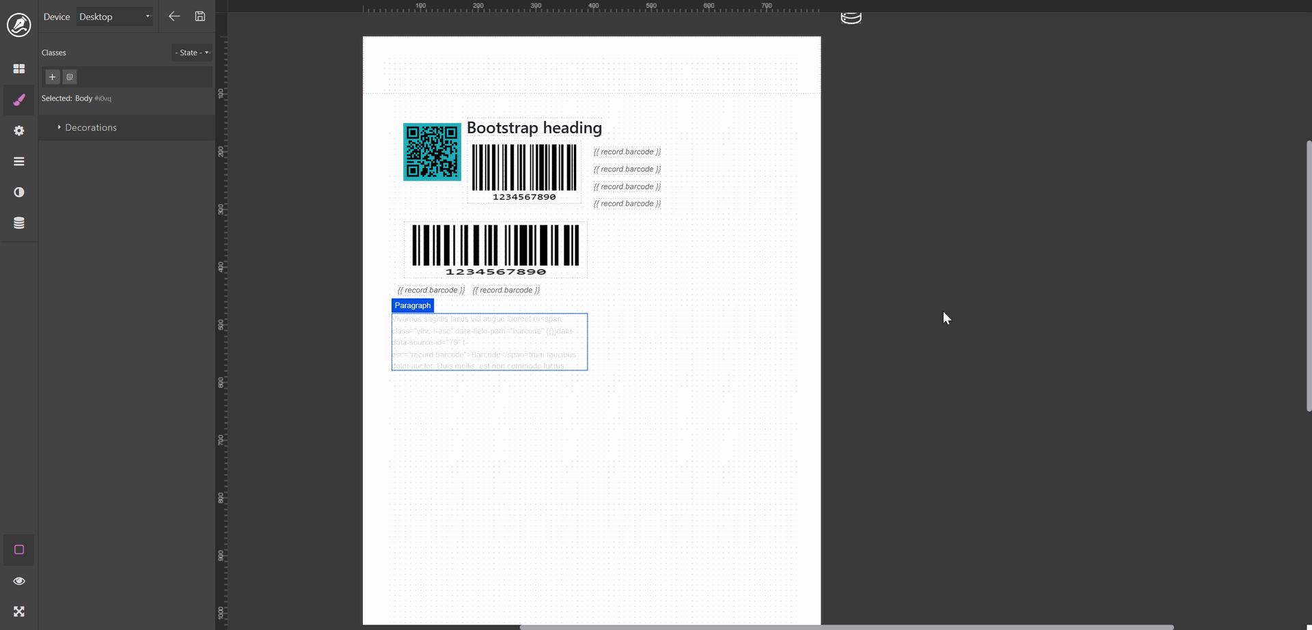Screen dimensions: 1312x630
Task: Click the class sync button beside plus
Action: click(x=70, y=77)
